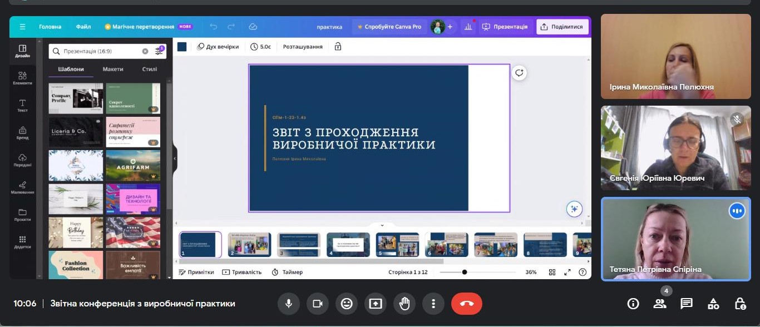
Task: Mute the microphone in Google Meet
Action: point(289,304)
